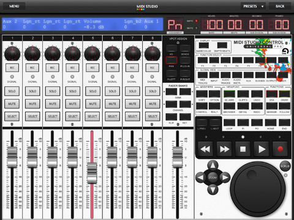
Task: Click the BROWSER view button
Action: point(229,106)
